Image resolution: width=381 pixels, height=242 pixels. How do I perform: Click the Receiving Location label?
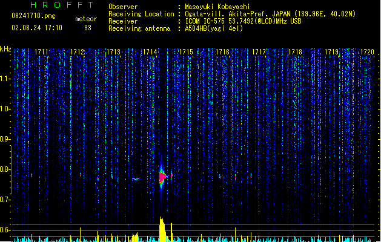pyautogui.click(x=141, y=14)
